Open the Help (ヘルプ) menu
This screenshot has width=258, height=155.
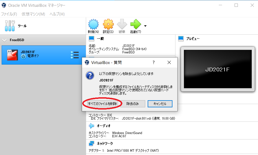click(x=57, y=14)
